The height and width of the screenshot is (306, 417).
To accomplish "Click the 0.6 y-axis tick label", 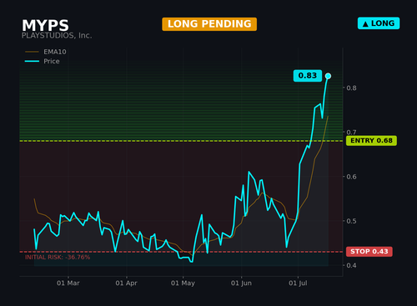I will tap(352, 177).
